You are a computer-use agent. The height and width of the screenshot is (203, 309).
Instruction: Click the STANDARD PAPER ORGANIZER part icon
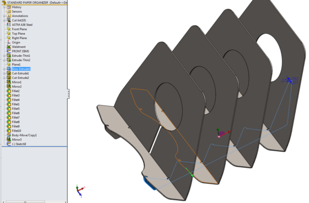[4, 2]
